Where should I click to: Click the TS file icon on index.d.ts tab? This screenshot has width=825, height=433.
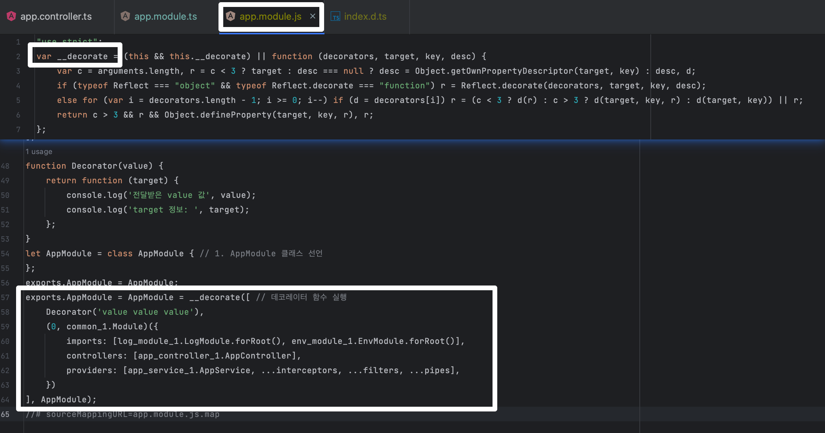click(x=335, y=16)
